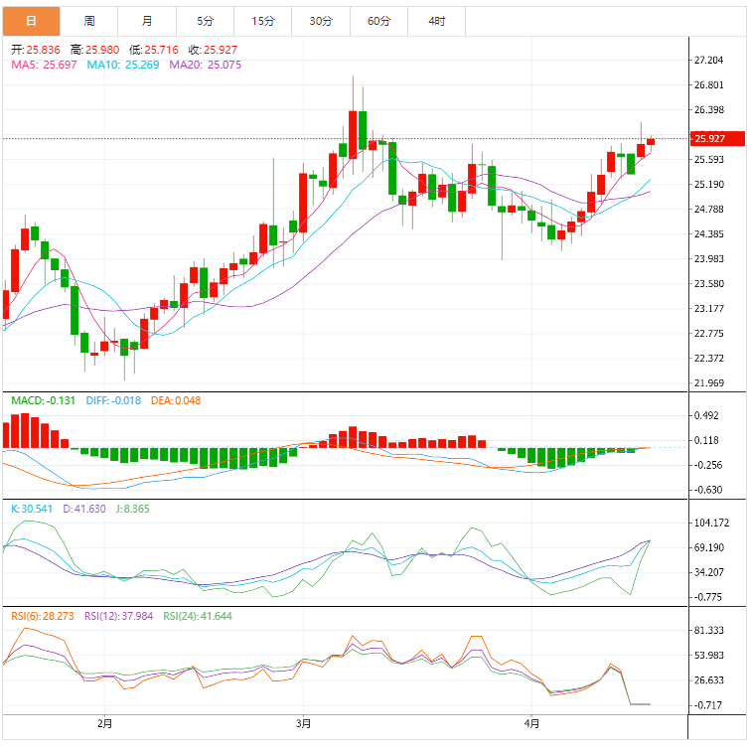Click the RSI(24): 41.644 label
The image size is (750, 751).
pos(198,616)
